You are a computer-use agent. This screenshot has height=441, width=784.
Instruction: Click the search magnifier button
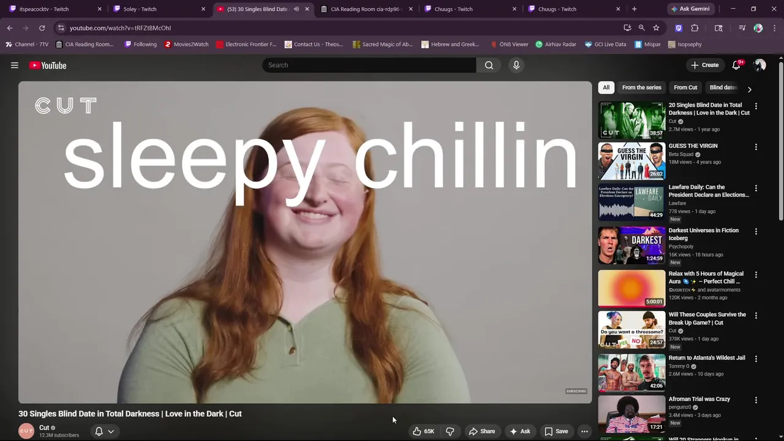click(x=489, y=65)
